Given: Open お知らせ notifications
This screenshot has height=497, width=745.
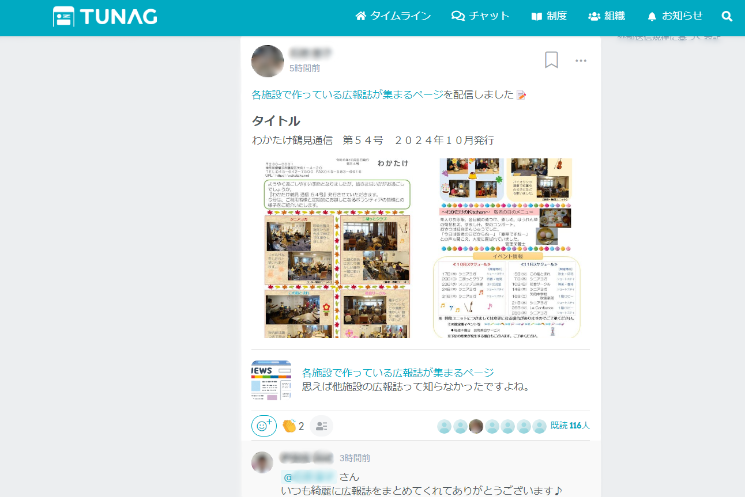Looking at the screenshot, I should coord(675,16).
